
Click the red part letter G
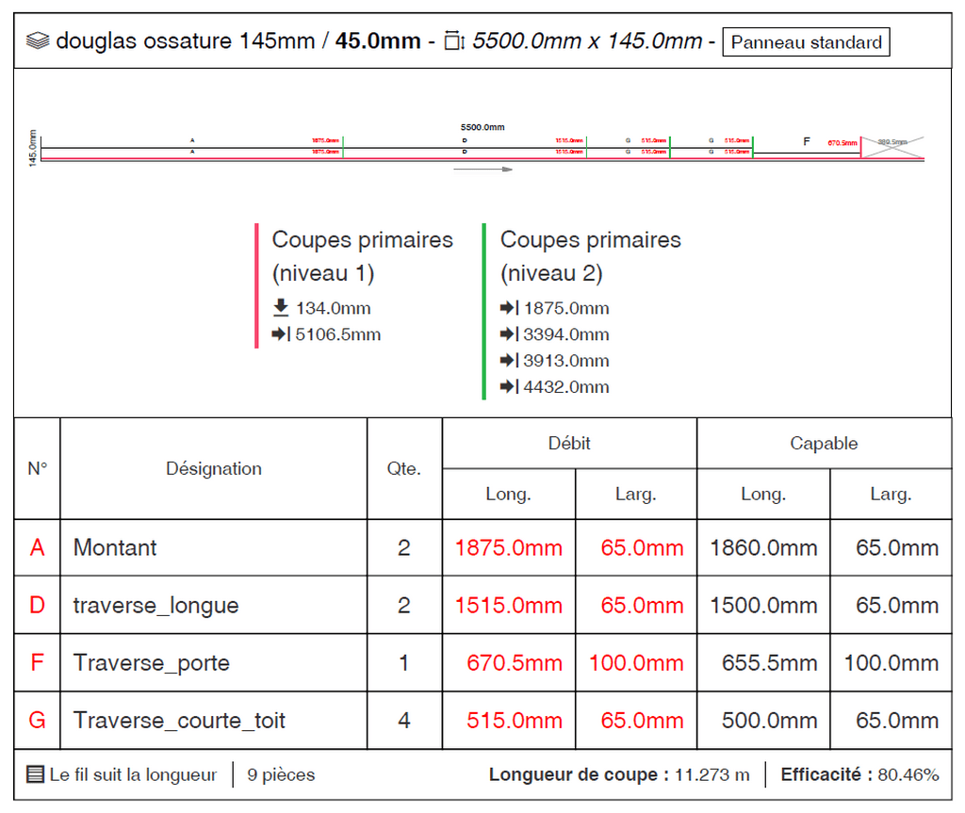(37, 720)
